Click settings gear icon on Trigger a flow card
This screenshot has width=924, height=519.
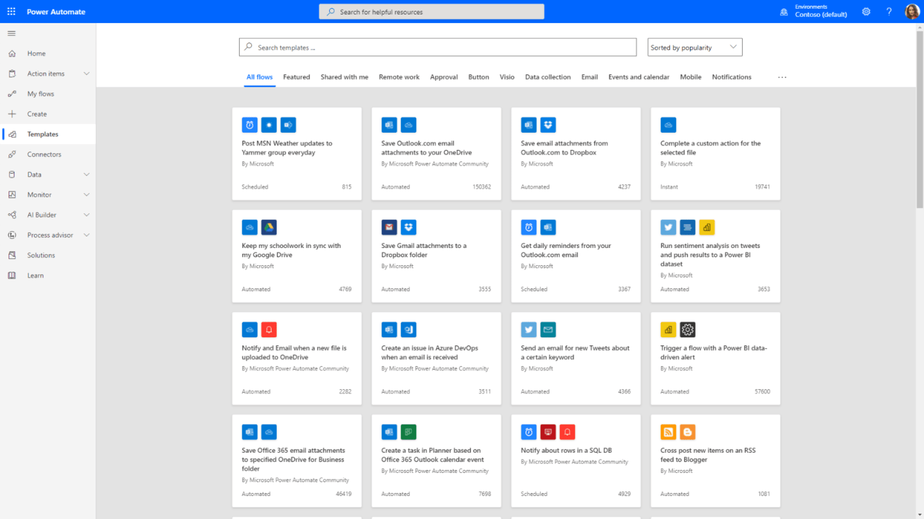point(687,330)
